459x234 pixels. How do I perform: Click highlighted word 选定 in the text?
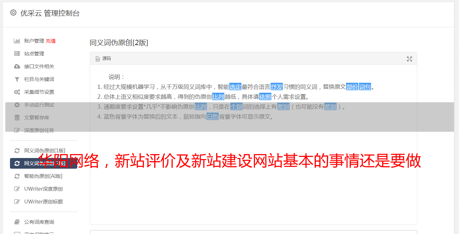click(235, 87)
